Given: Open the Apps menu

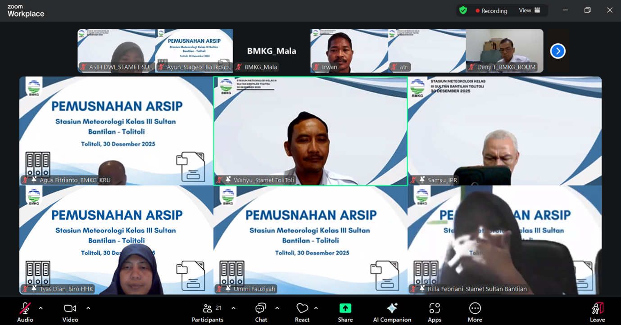Looking at the screenshot, I should tap(434, 311).
